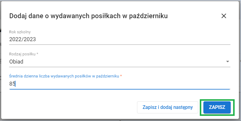The image size is (241, 121).
Task: Close the dialog with the X icon
Action: coord(224,16)
